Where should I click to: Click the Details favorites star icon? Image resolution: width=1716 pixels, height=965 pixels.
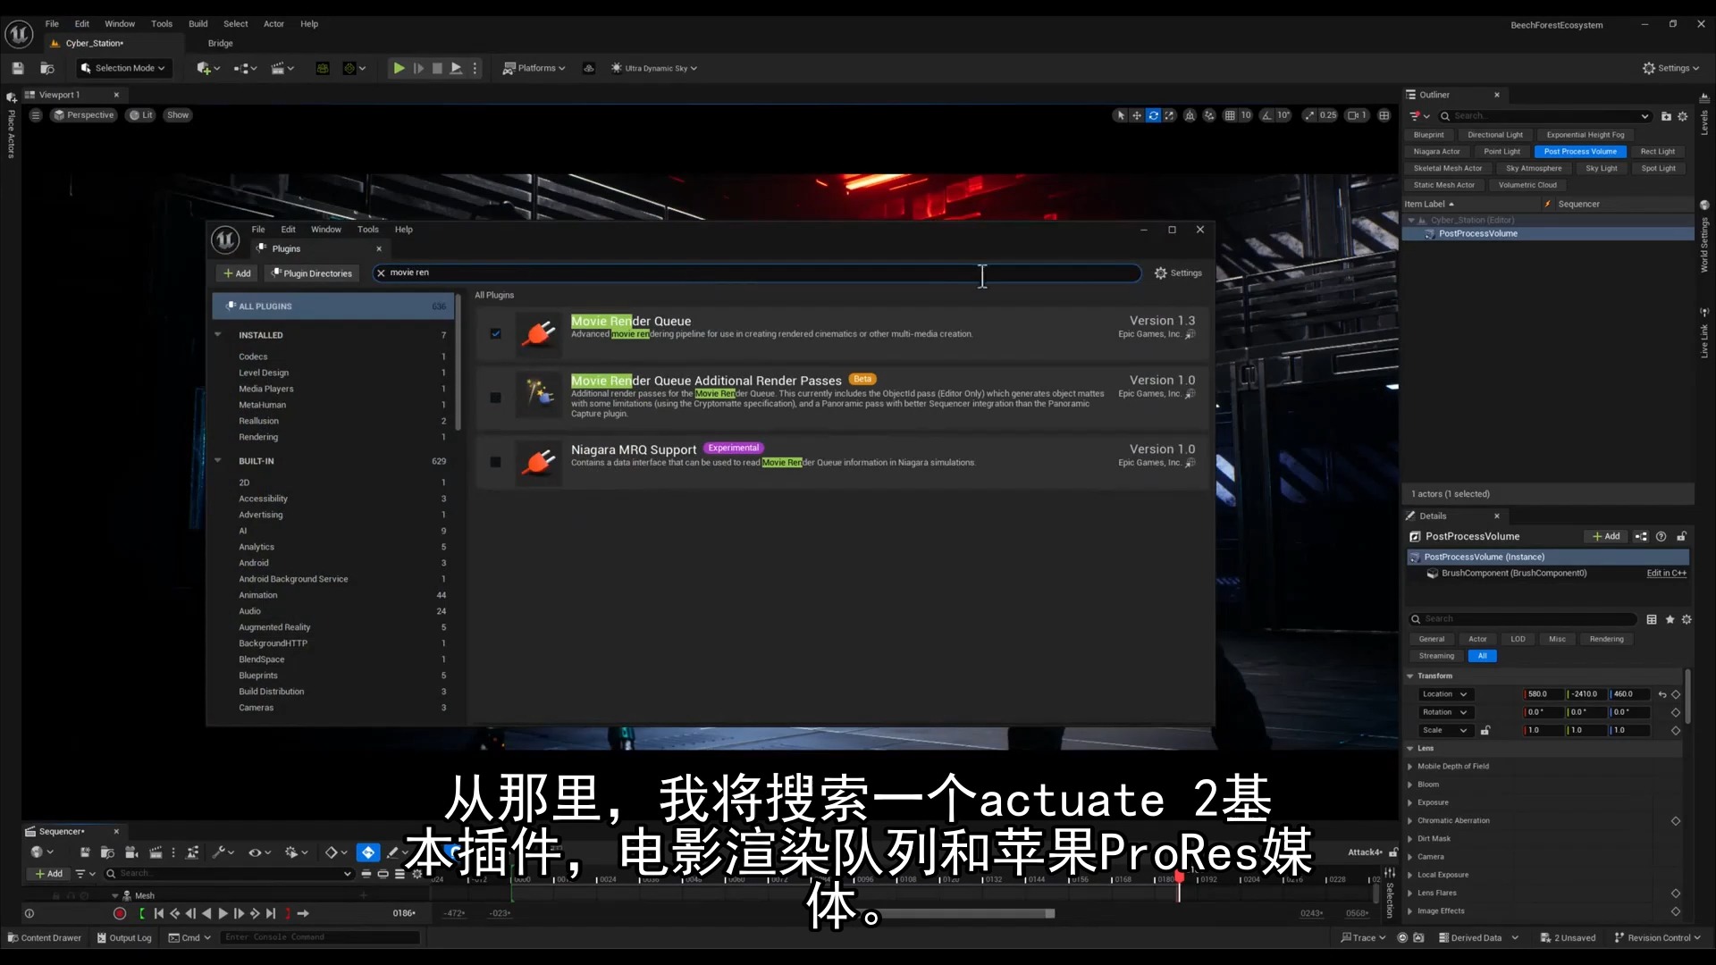coord(1670,619)
